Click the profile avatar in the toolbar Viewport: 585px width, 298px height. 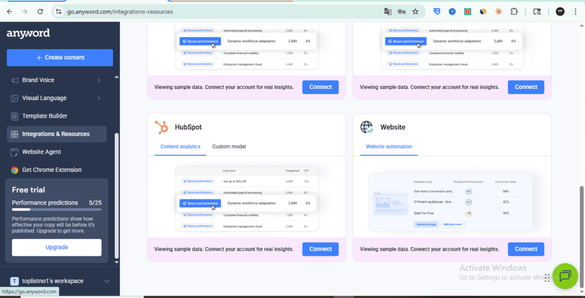560,11
